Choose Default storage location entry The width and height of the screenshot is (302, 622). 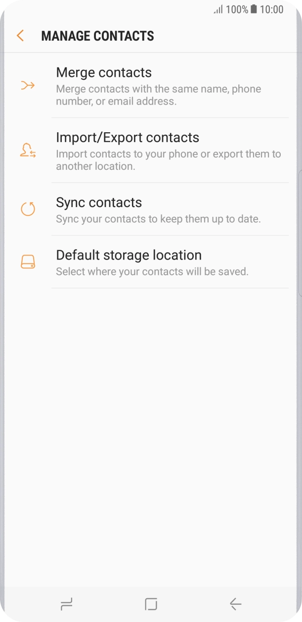pos(129,256)
